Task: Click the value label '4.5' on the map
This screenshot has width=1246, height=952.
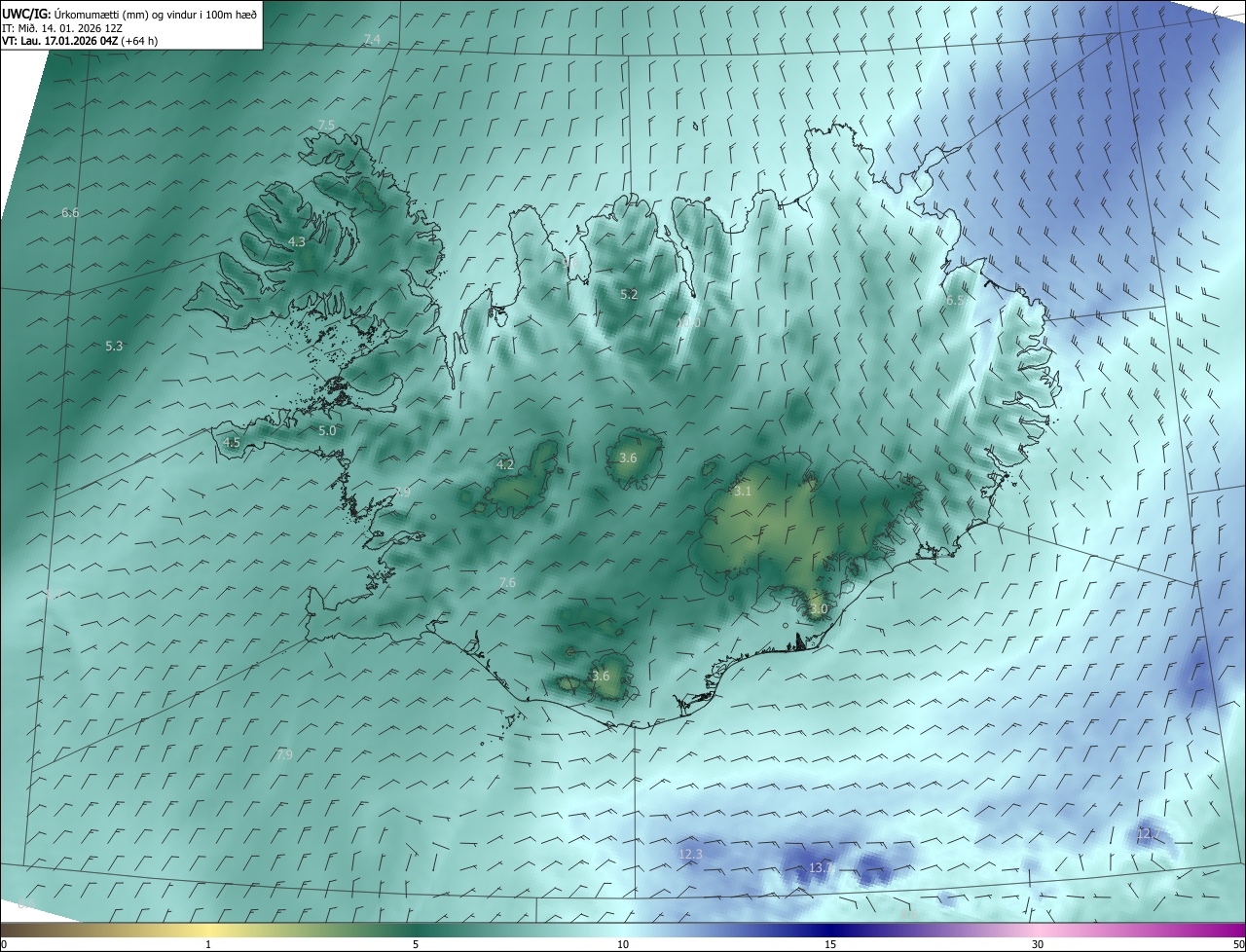Action: 232,442
